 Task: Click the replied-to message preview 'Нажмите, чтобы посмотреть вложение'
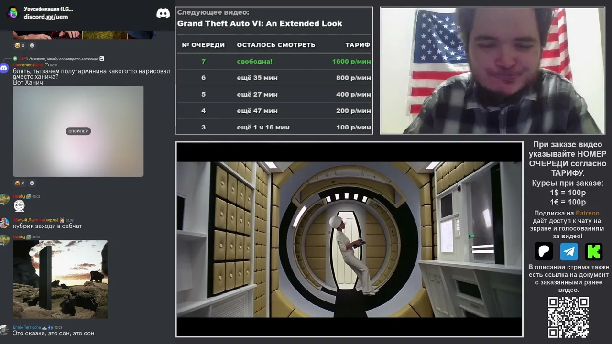point(64,59)
